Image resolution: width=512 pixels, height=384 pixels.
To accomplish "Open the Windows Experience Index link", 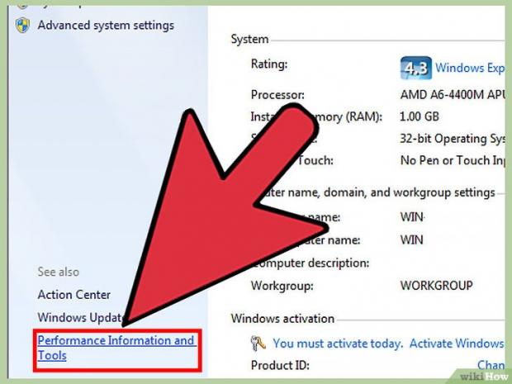I will coord(469,68).
